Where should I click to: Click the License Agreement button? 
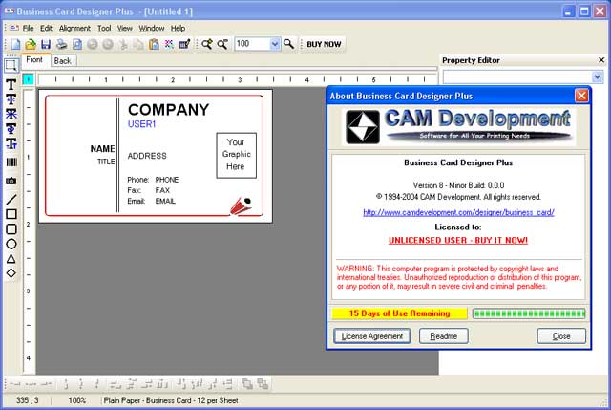372,336
